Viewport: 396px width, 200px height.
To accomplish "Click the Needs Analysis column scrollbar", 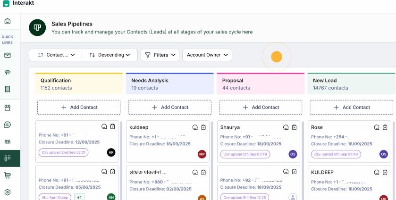I will [x=211, y=160].
